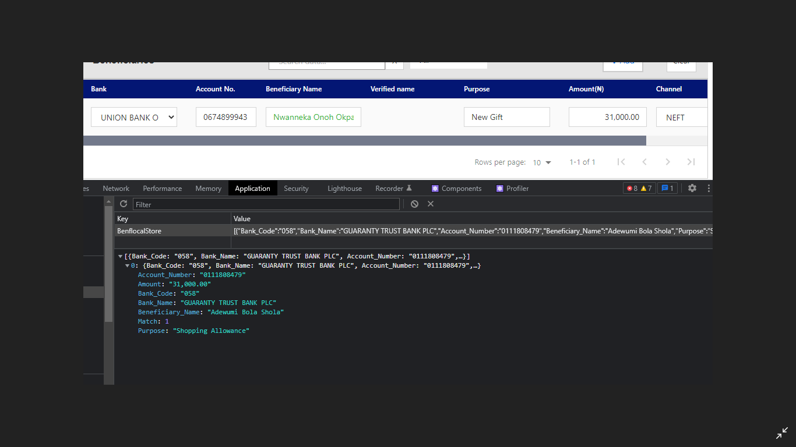Clear all local storage entries
This screenshot has width=796, height=447.
pyautogui.click(x=414, y=204)
